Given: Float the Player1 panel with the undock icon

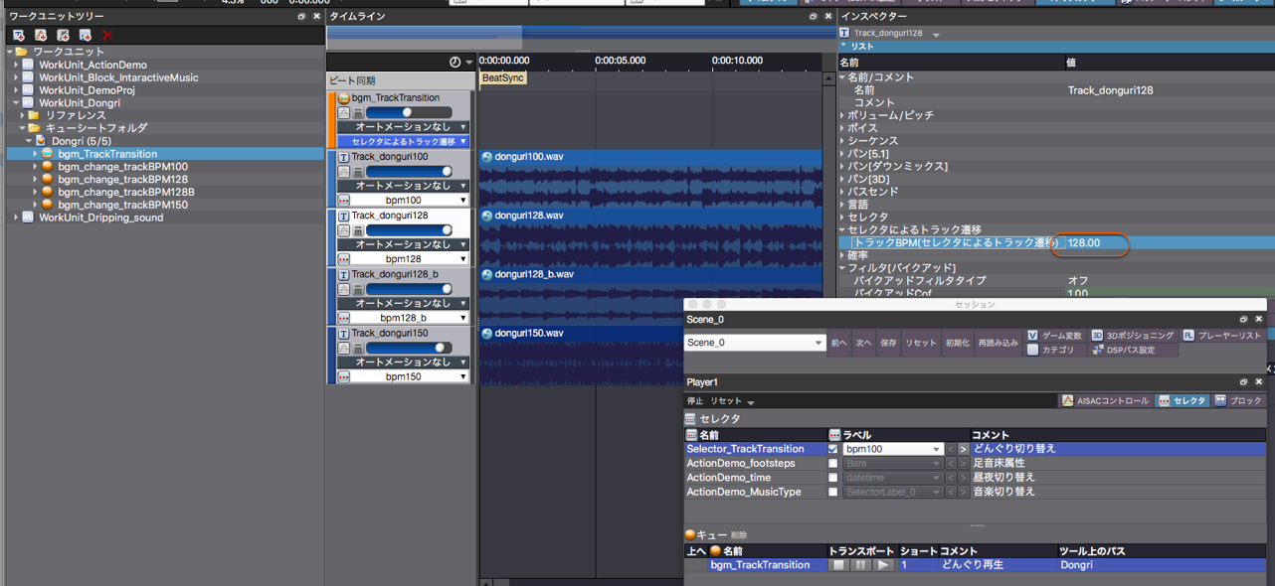Looking at the screenshot, I should click(x=1243, y=381).
